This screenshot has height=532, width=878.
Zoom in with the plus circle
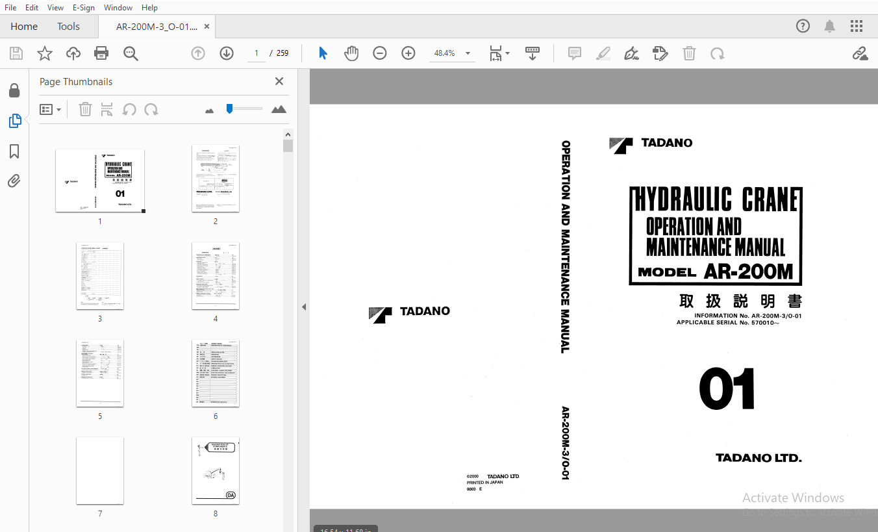pos(408,53)
